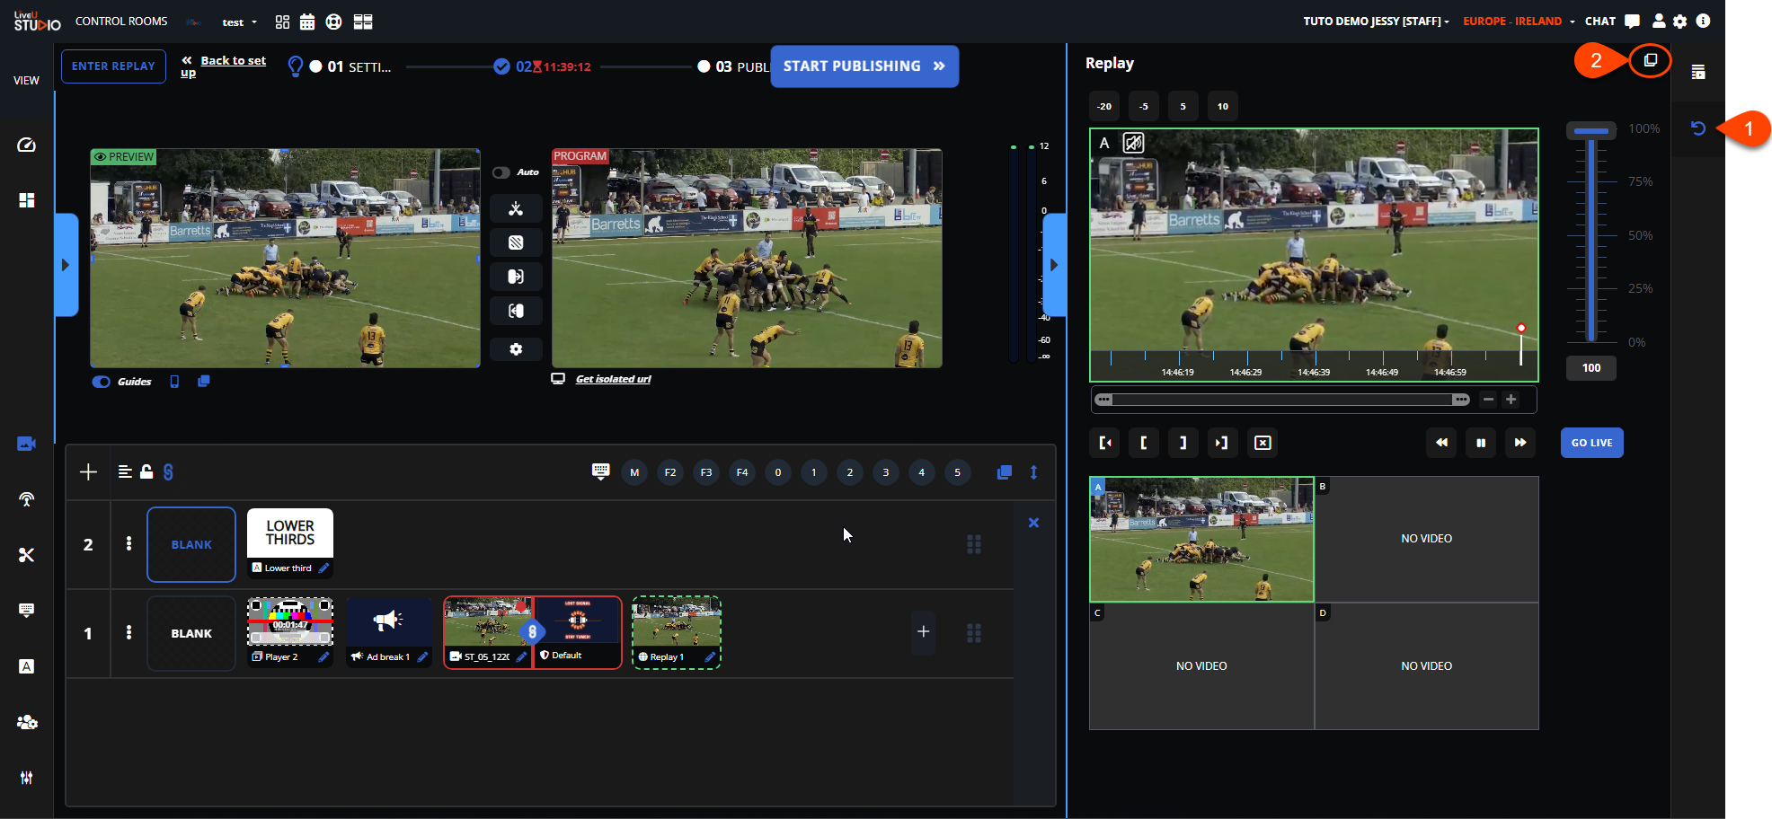1772x819 pixels.
Task: Open transition settings gear between preview and program
Action: pos(516,349)
